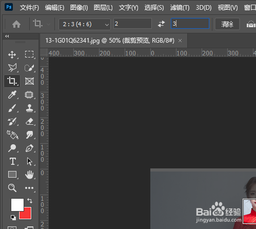This screenshot has width=256, height=229.
Task: Select the Dodge tool
Action: tap(12, 148)
